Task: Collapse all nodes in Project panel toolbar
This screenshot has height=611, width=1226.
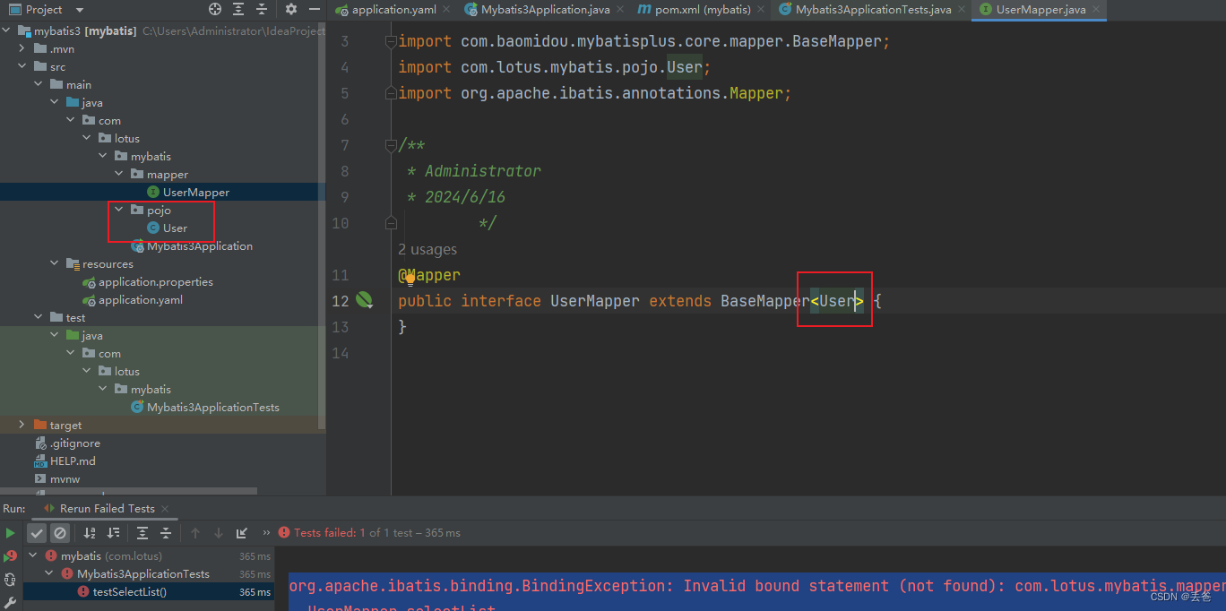Action: click(262, 9)
